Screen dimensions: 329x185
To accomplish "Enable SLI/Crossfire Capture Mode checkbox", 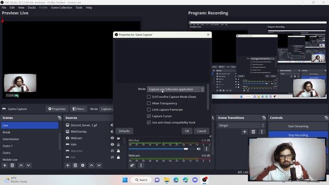I will click(149, 97).
